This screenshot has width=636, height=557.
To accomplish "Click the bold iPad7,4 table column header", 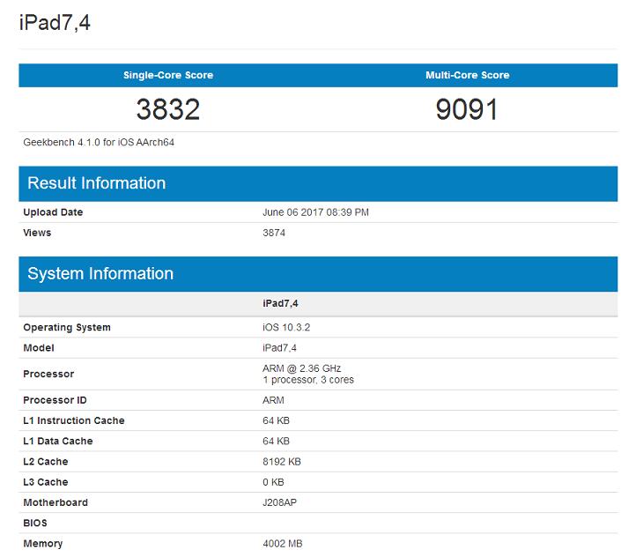I will tap(280, 303).
